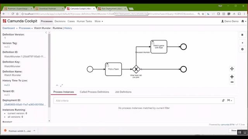Viewport: 248px width, 139px height.
Task: Open the Deployment ID link
Action: pos(25,105)
